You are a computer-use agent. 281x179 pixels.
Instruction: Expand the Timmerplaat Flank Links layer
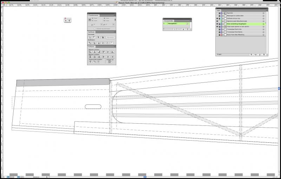[x=223, y=29]
